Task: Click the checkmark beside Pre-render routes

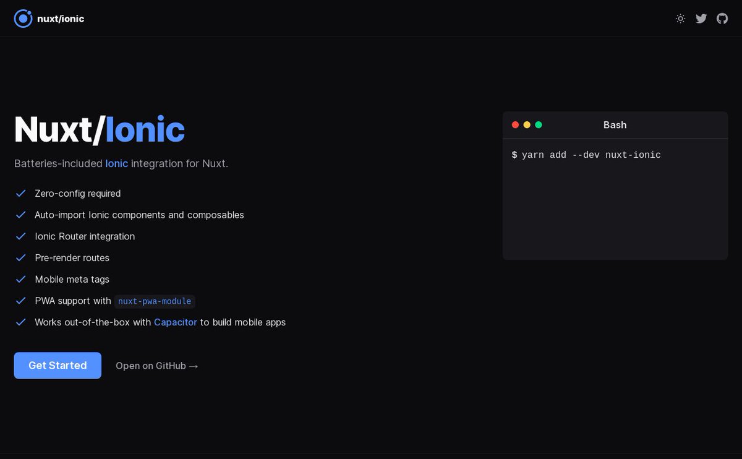Action: 21,258
